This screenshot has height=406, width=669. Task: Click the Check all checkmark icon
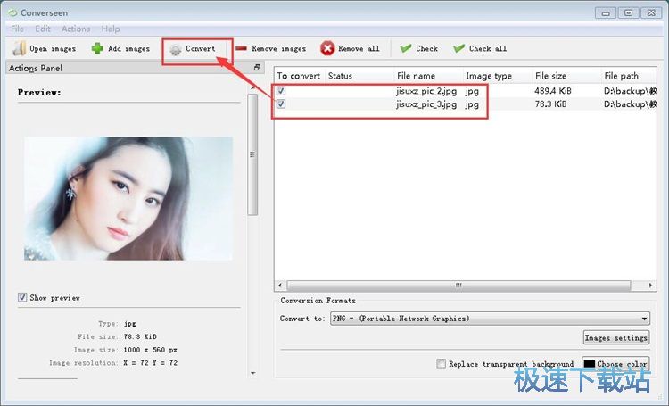coord(458,48)
